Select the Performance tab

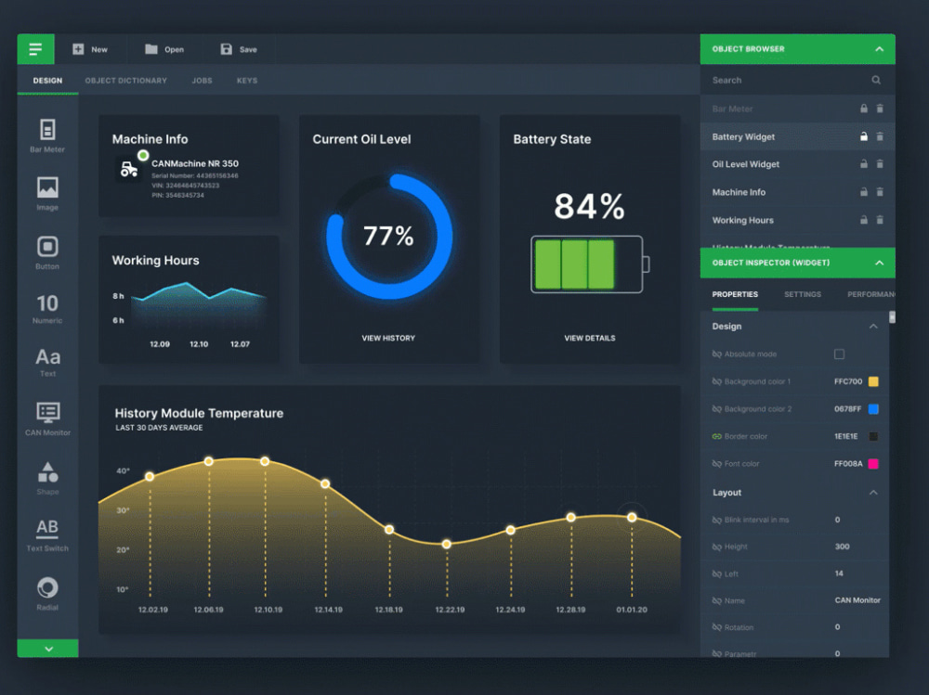(871, 294)
